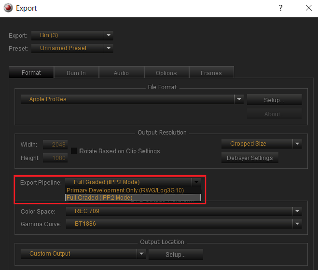Close the Export dialog

click(x=309, y=8)
